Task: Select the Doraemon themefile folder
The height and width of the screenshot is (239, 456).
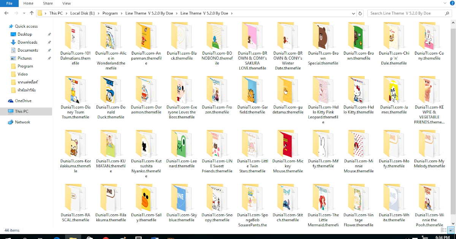Action: coord(146,94)
